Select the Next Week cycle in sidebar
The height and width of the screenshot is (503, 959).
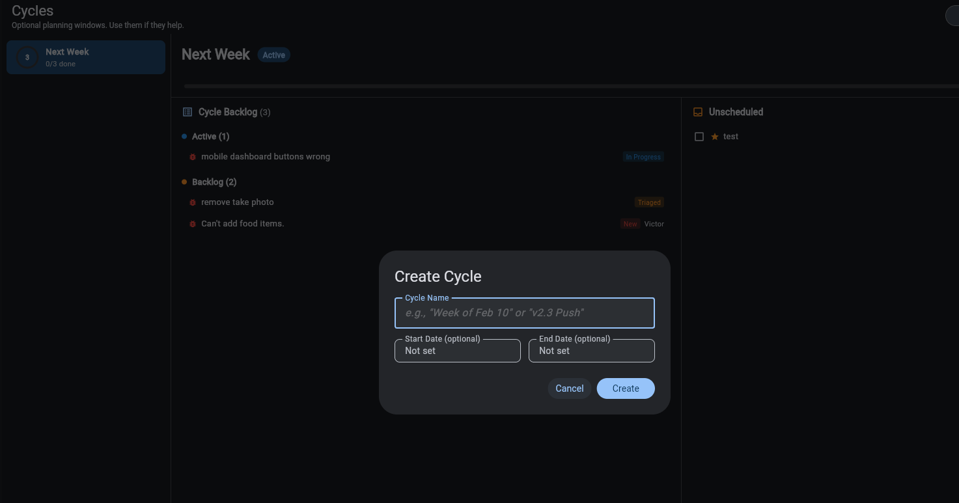pyautogui.click(x=85, y=57)
